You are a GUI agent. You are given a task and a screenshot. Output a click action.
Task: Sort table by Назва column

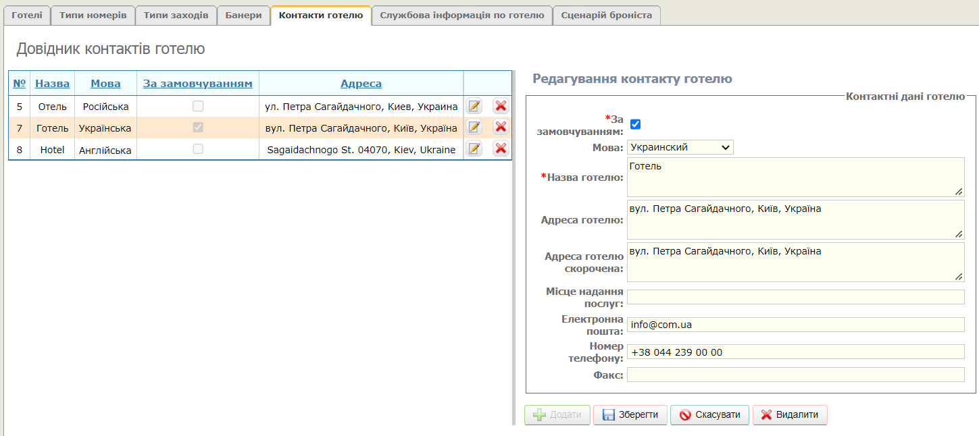click(x=52, y=84)
